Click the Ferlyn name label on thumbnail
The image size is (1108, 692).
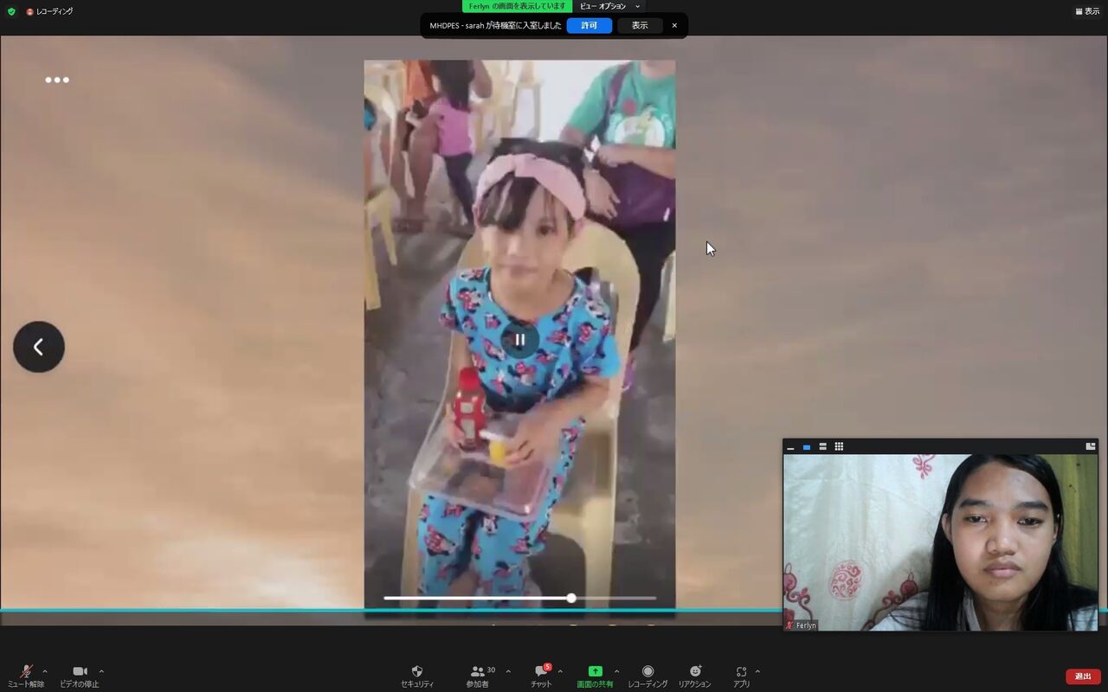pyautogui.click(x=801, y=625)
